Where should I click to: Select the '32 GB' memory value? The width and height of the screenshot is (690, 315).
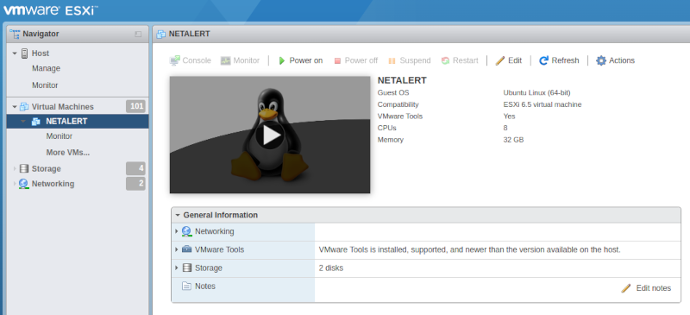[x=513, y=140]
